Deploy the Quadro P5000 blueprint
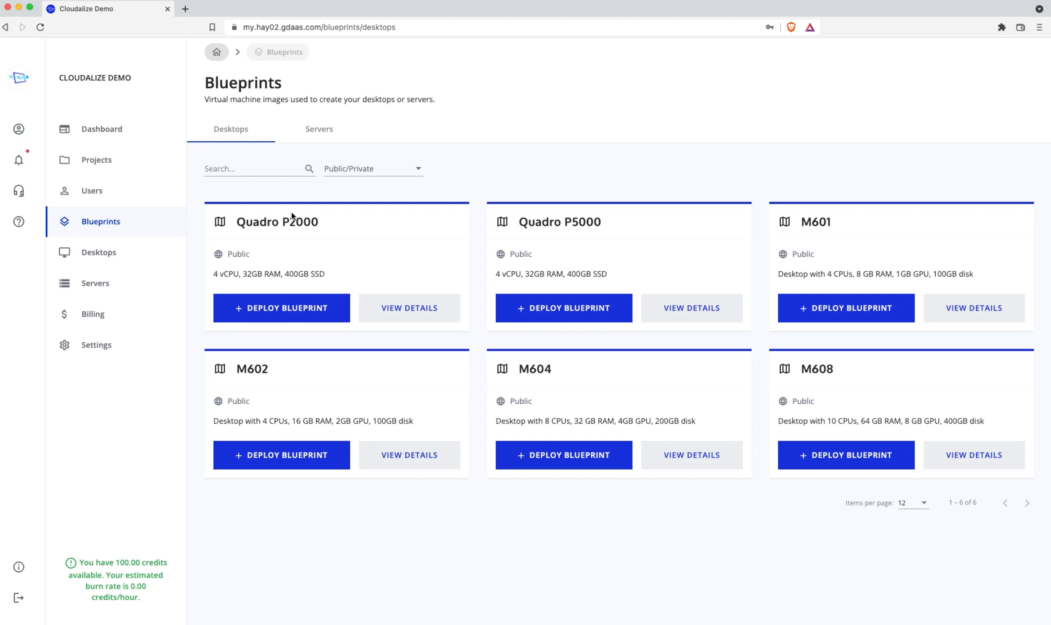 [564, 308]
